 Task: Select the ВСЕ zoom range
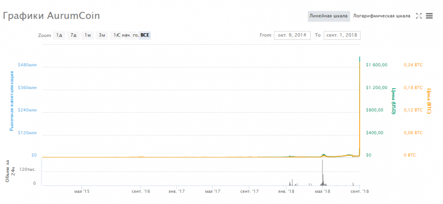click(x=145, y=35)
